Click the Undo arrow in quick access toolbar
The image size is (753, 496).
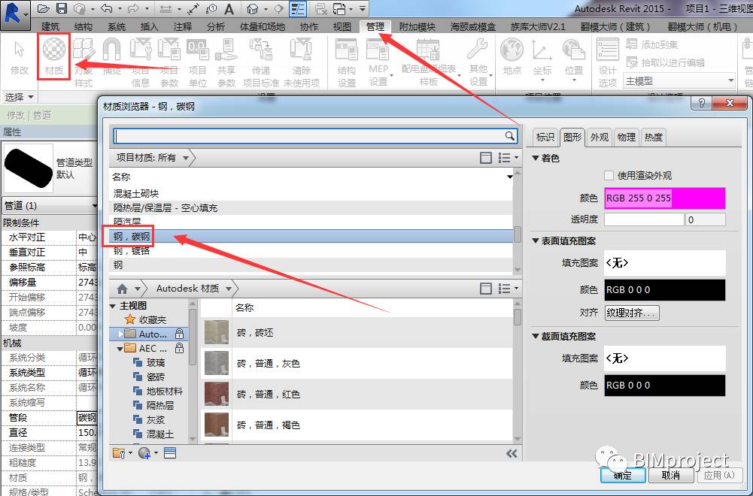[x=107, y=8]
